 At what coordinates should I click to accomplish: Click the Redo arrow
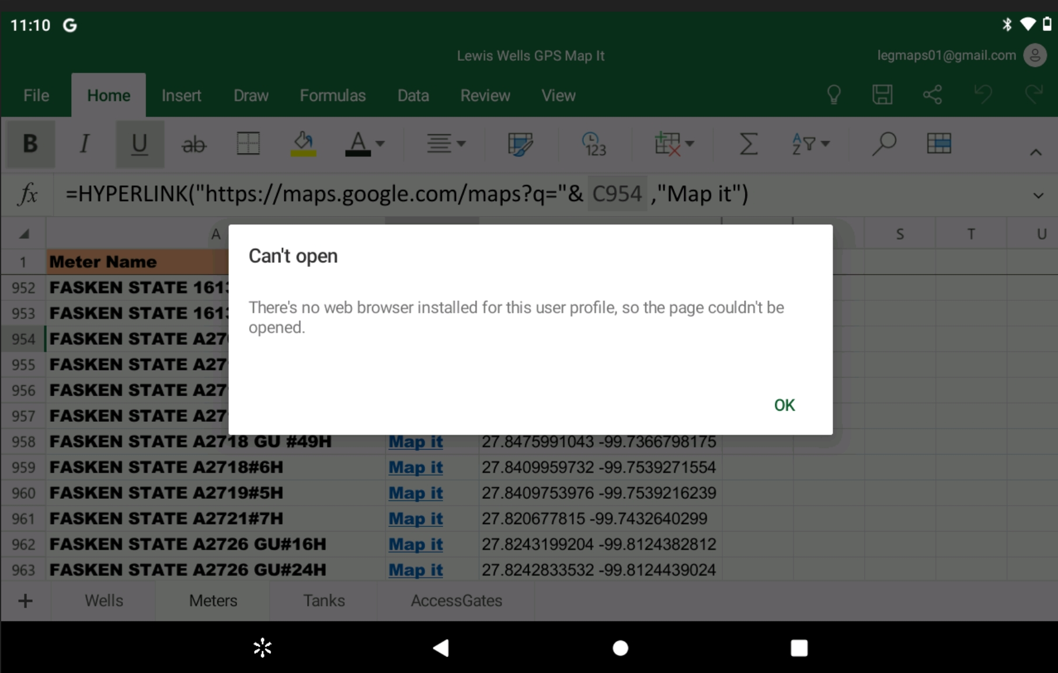coord(1034,95)
